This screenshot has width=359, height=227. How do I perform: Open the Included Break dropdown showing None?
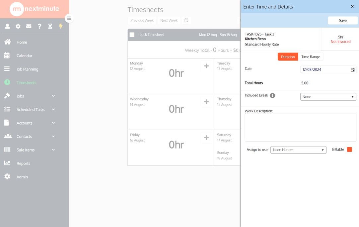[x=328, y=96]
